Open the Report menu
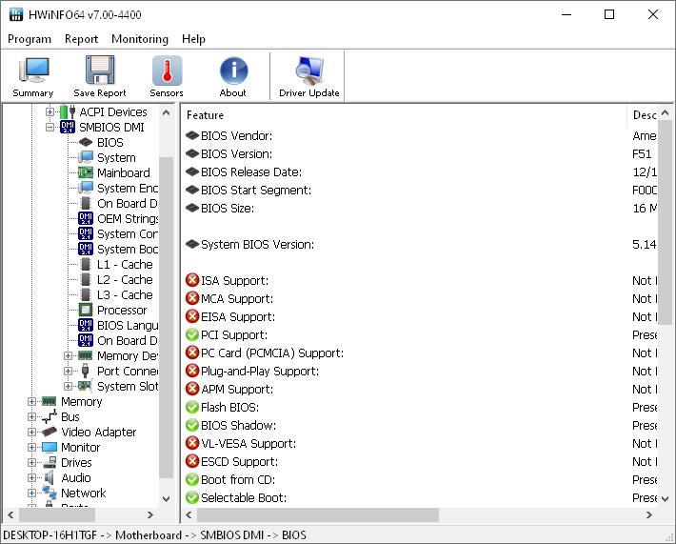Screen dimensions: 676x544 [x=81, y=39]
